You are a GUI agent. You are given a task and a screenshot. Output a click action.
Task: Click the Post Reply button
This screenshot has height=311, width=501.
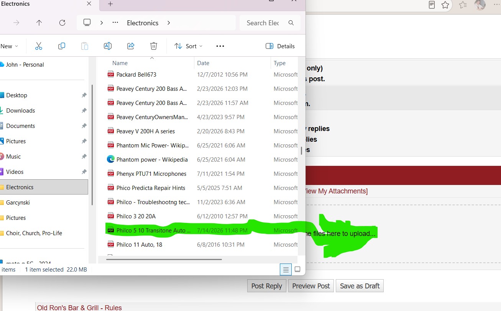pos(267,286)
